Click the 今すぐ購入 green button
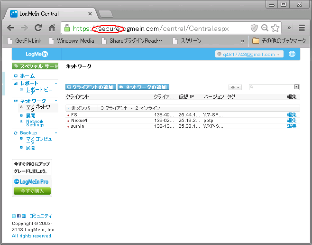 coord(32,191)
